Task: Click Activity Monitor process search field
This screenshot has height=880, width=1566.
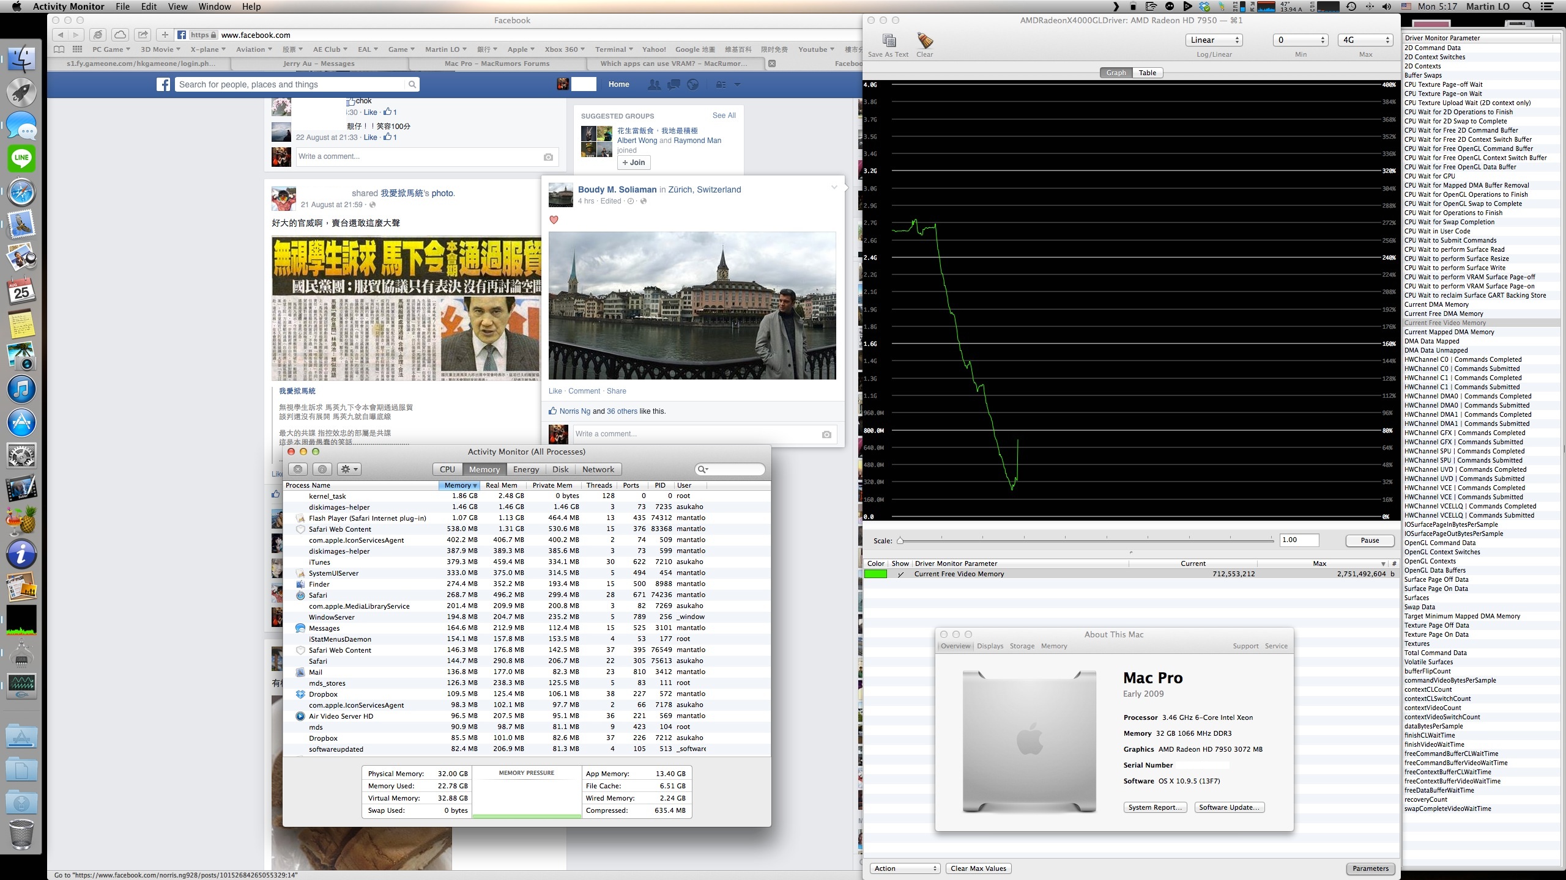Action: [730, 469]
